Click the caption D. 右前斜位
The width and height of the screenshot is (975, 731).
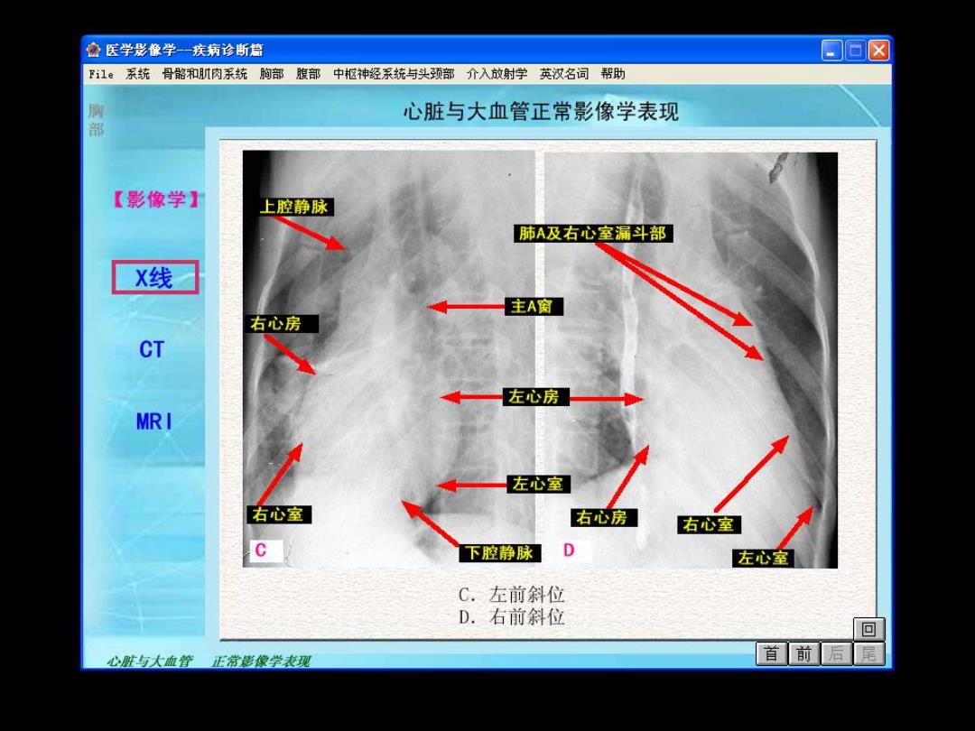tap(511, 616)
